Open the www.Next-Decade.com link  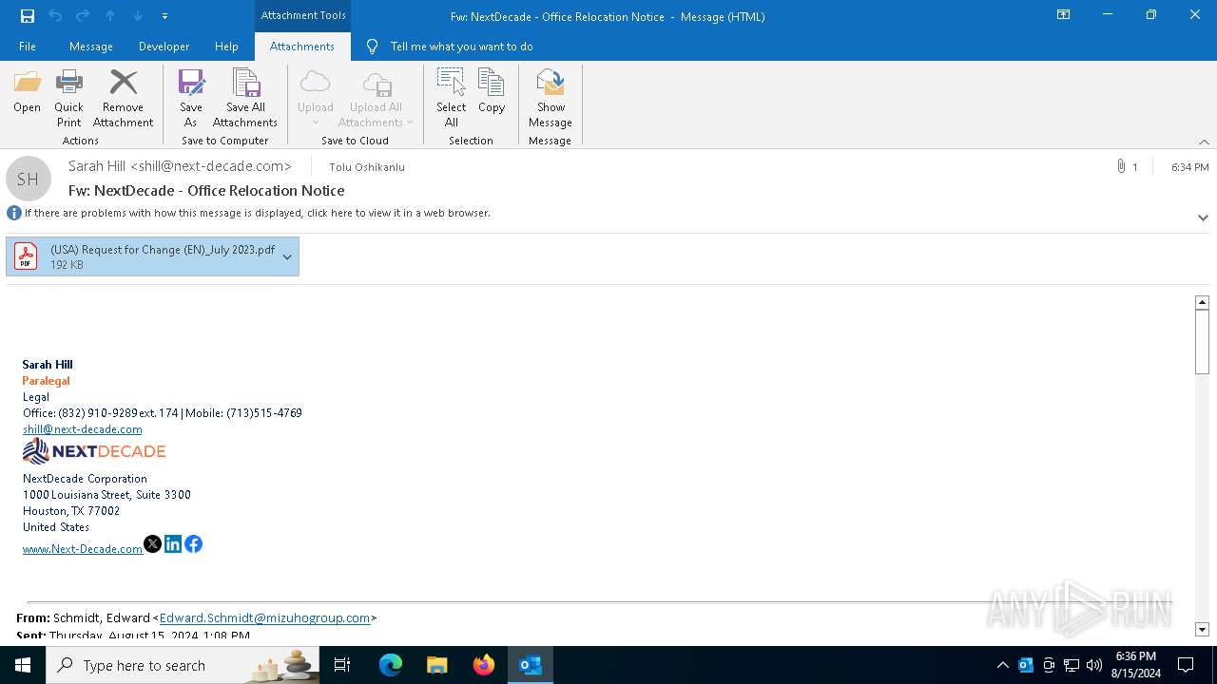(x=83, y=549)
